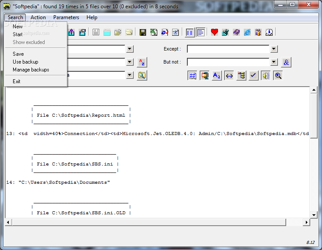Click the vertical scrollbar down arrow
The image size is (322, 250).
314,215
